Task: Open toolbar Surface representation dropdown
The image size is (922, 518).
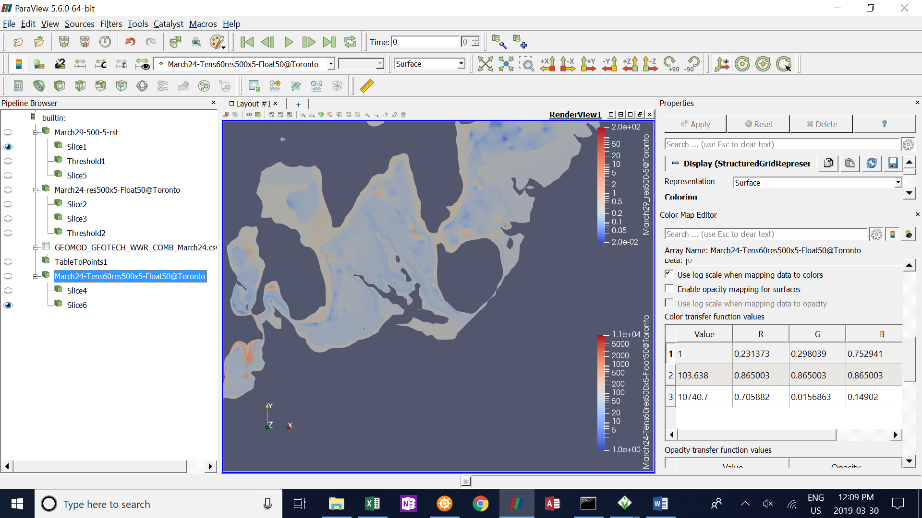Action: (429, 64)
